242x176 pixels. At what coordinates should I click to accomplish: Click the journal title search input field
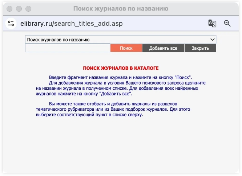point(68,48)
